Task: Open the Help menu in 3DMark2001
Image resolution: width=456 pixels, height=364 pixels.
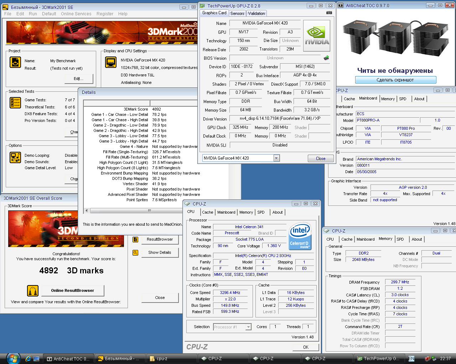Action: (123, 14)
